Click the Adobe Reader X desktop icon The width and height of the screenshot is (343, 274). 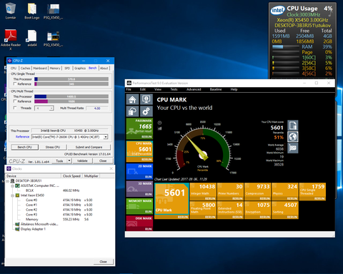tap(11, 39)
